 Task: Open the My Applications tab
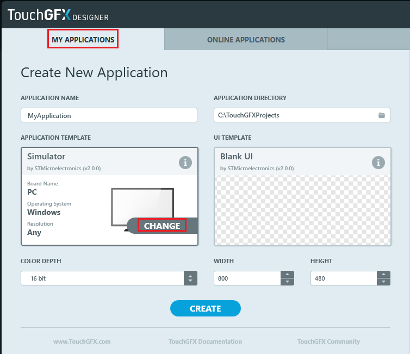click(83, 39)
